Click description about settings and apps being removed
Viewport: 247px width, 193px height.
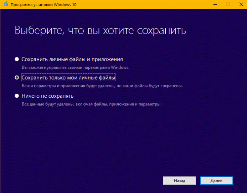102,86
